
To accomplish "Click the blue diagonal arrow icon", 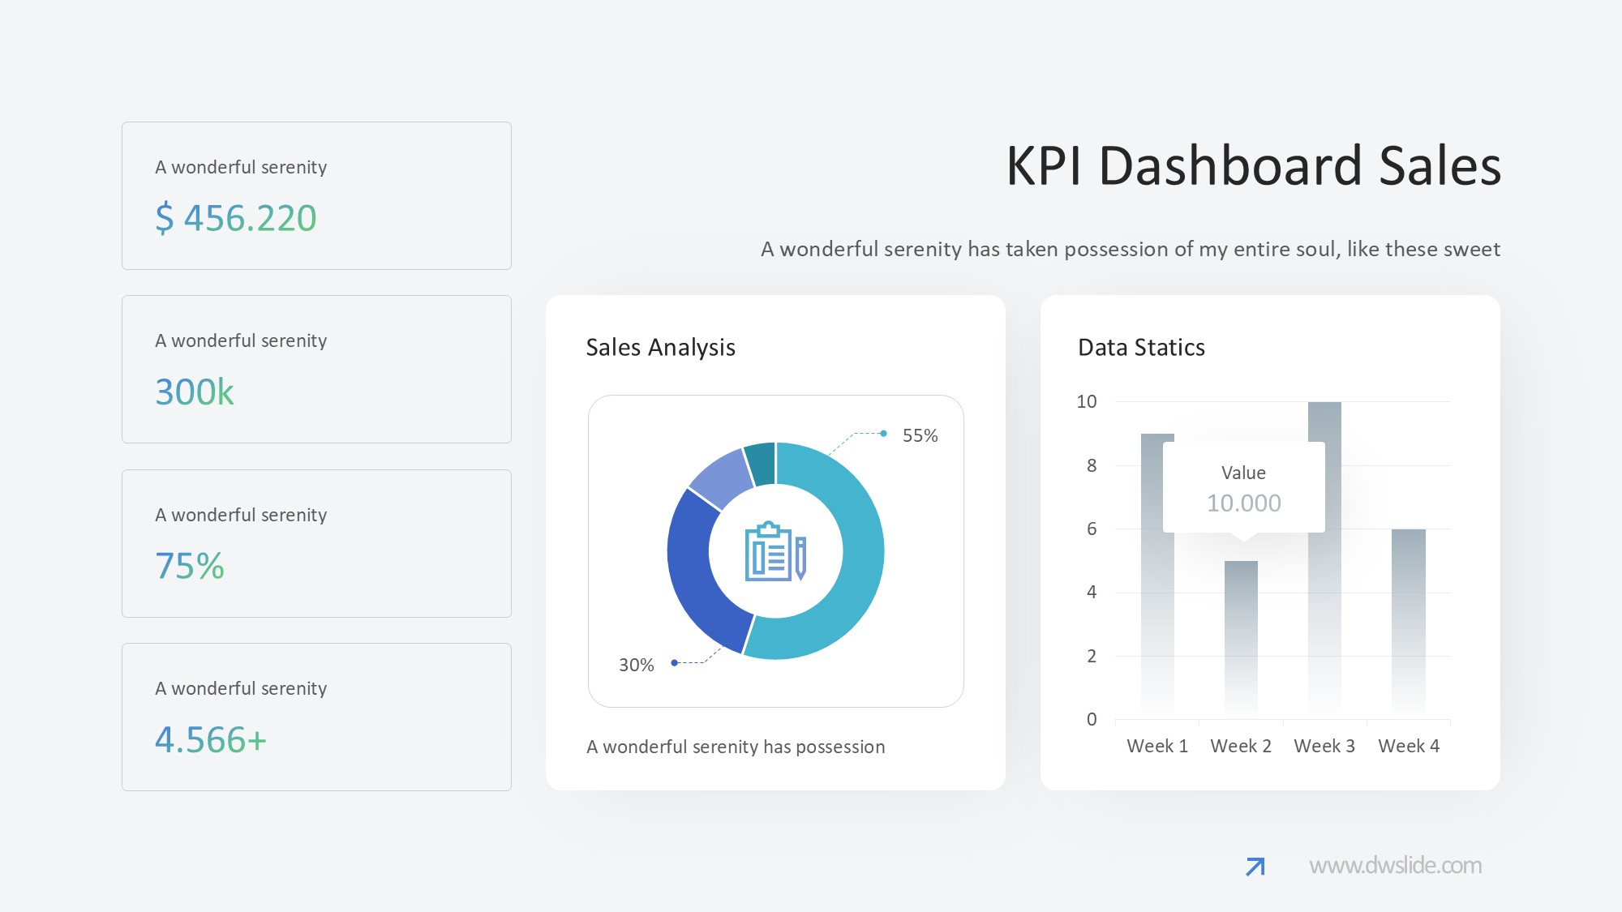I will pyautogui.click(x=1255, y=867).
